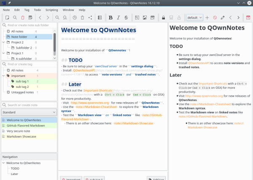Open Important-Shortcuts link in preview pane

(x=213, y=84)
